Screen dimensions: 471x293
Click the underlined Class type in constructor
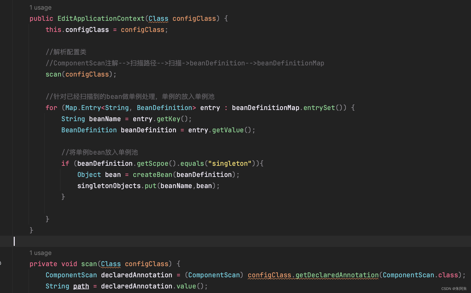pyautogui.click(x=158, y=19)
